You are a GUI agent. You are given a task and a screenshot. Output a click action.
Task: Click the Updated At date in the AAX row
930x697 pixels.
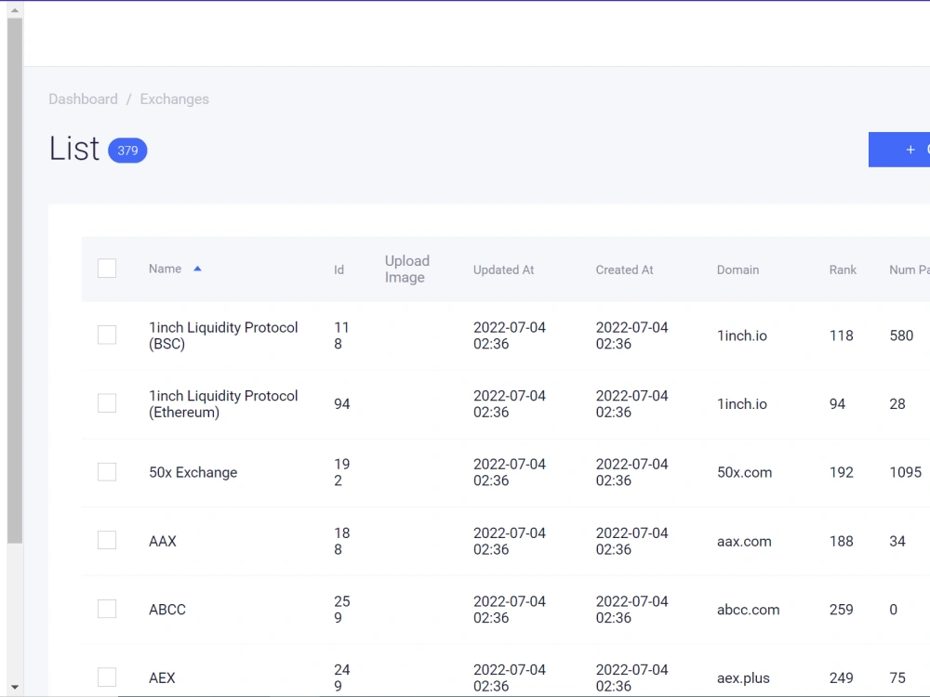tap(510, 541)
